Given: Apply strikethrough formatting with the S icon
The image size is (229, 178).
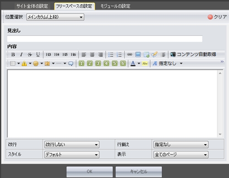Looking at the screenshot, I should click(x=30, y=54).
